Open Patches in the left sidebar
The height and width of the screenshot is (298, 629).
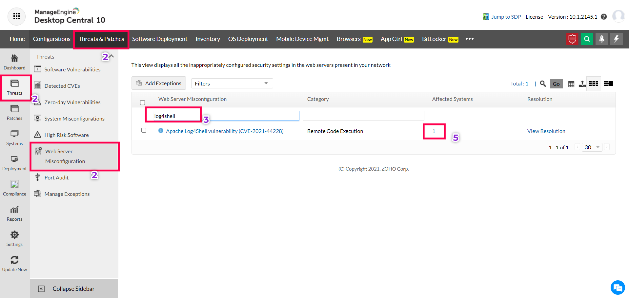(x=14, y=113)
